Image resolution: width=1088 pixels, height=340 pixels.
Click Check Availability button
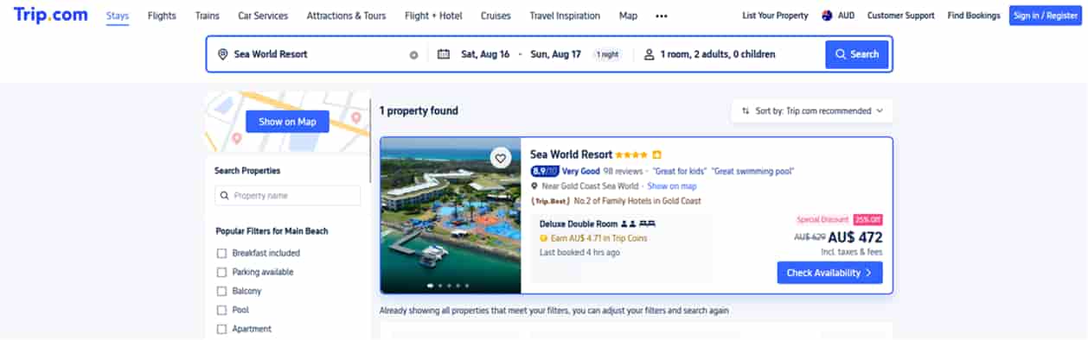click(829, 273)
